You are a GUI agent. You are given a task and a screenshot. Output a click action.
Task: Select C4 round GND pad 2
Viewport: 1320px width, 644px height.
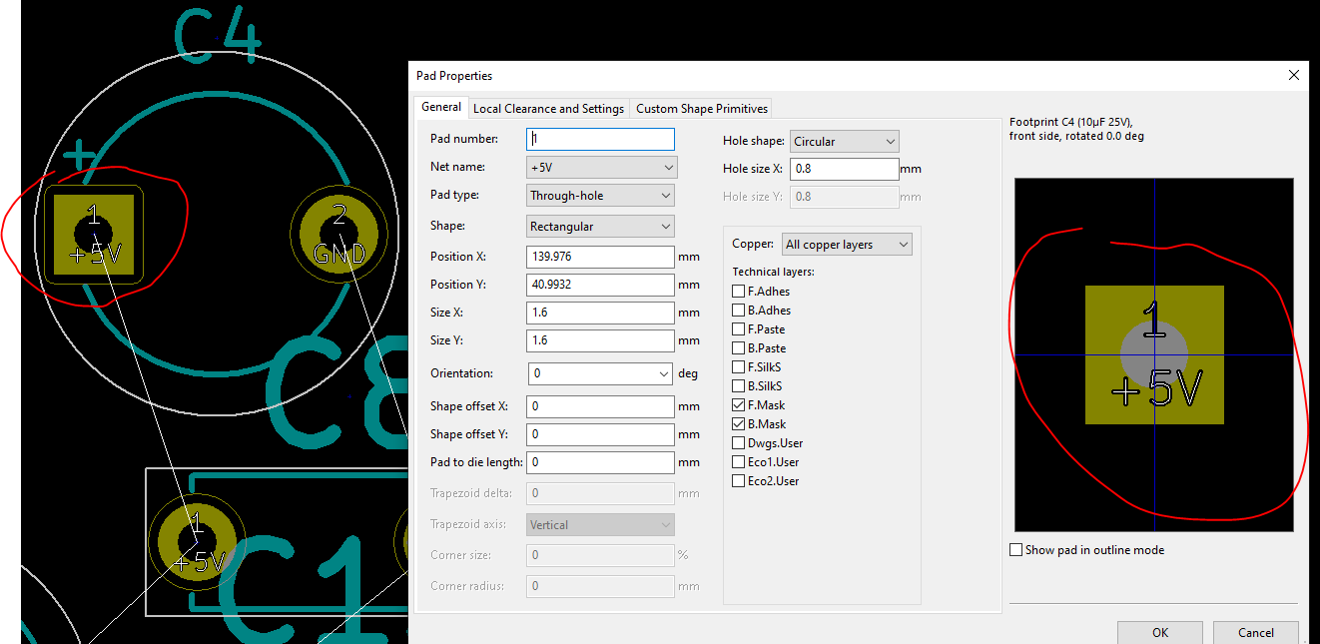pos(338,235)
